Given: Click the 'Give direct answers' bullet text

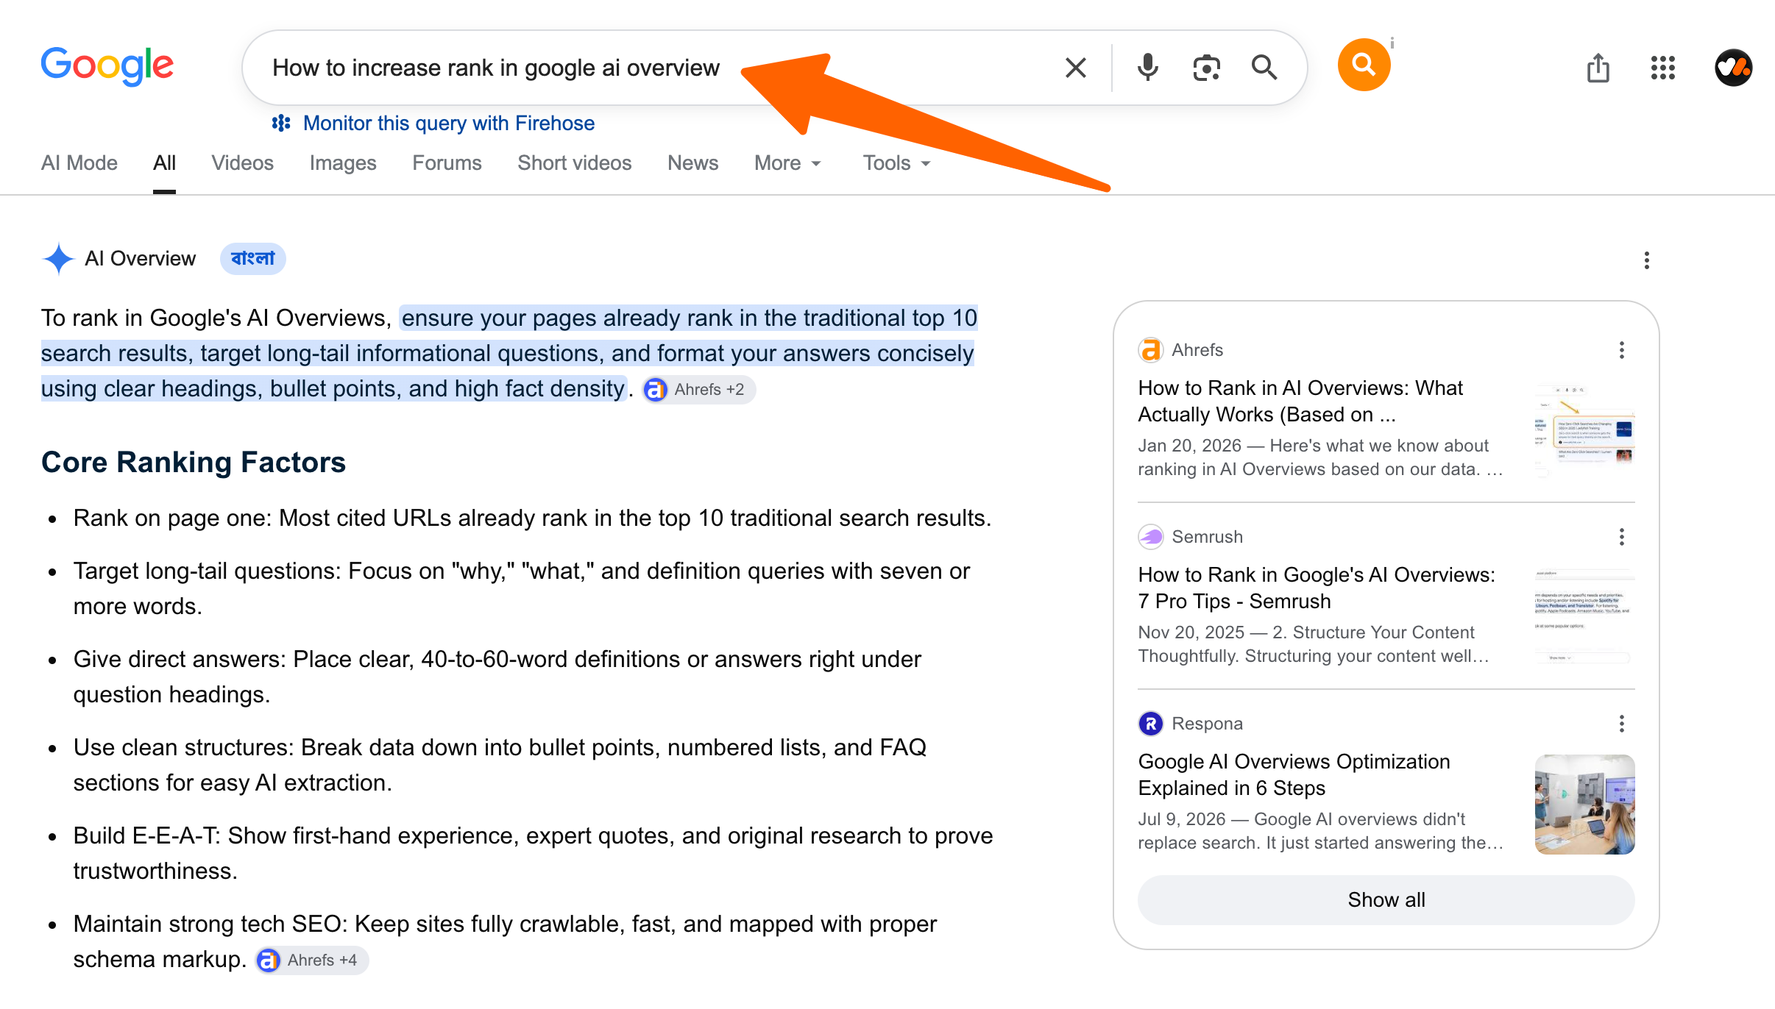Looking at the screenshot, I should (497, 677).
